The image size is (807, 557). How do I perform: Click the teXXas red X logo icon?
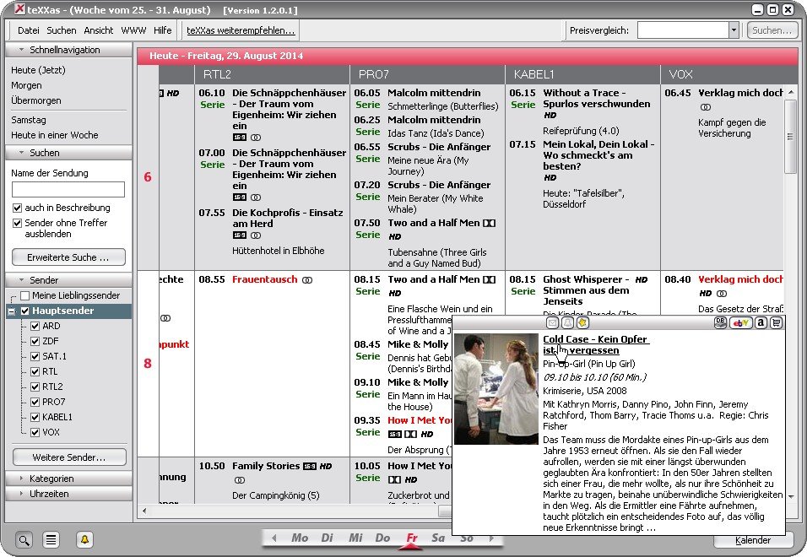point(19,9)
